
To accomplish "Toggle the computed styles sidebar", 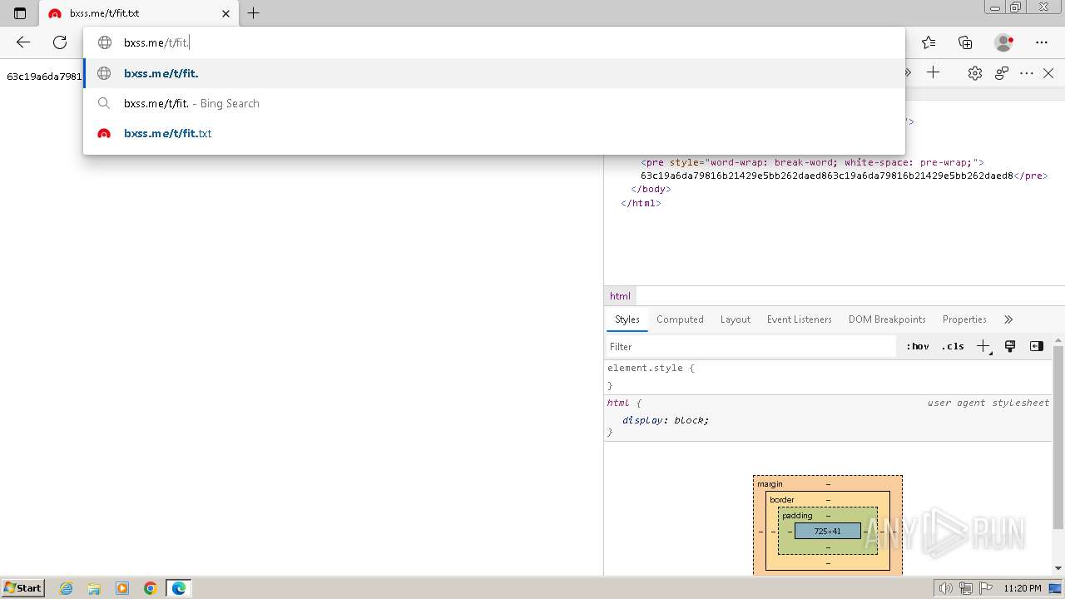I will [x=1036, y=347].
